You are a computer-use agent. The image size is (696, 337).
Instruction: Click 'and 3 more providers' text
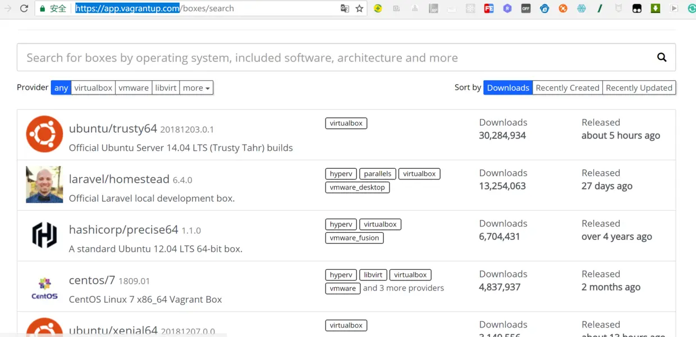coord(404,288)
